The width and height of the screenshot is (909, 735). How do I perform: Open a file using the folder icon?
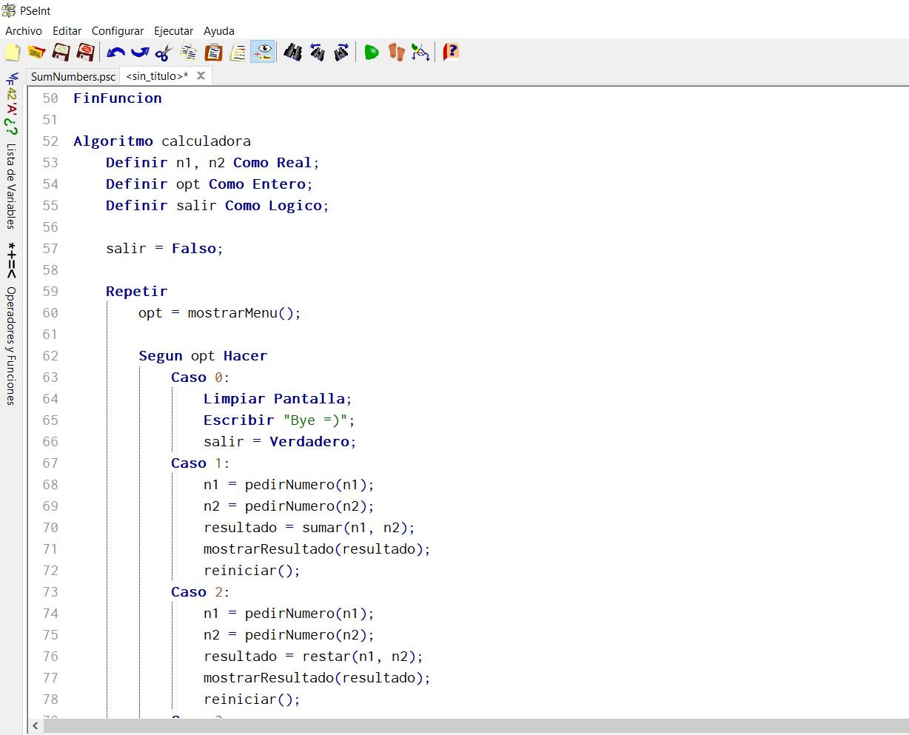click(x=36, y=52)
